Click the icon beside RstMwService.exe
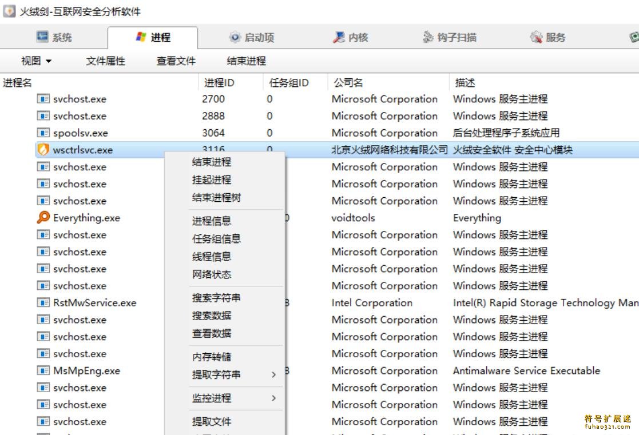The image size is (639, 435). [43, 302]
